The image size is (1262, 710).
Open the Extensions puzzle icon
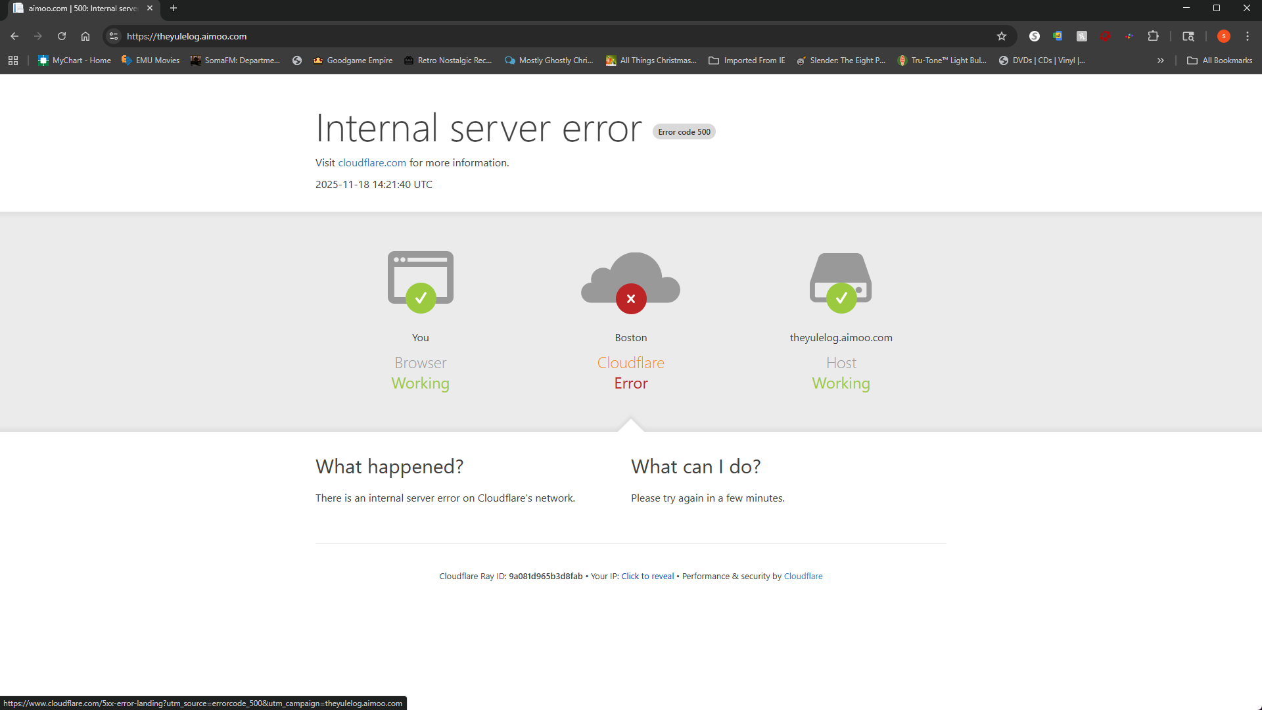pyautogui.click(x=1153, y=36)
